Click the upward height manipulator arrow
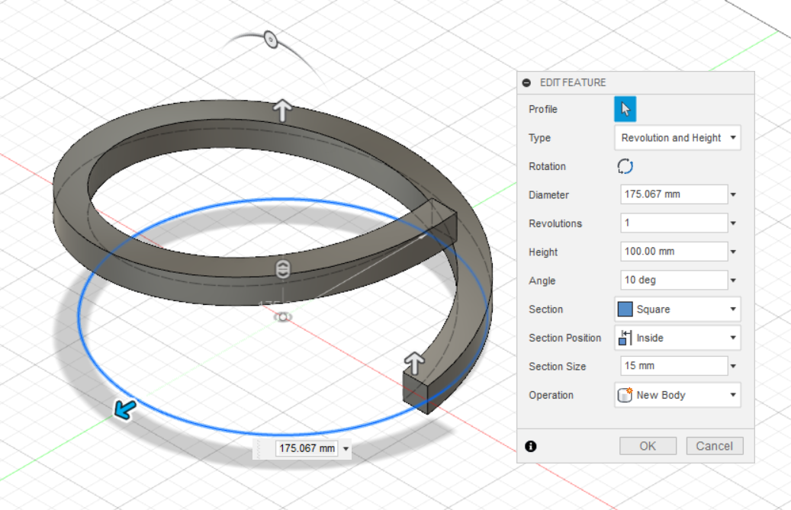This screenshot has height=510, width=791. click(x=282, y=109)
